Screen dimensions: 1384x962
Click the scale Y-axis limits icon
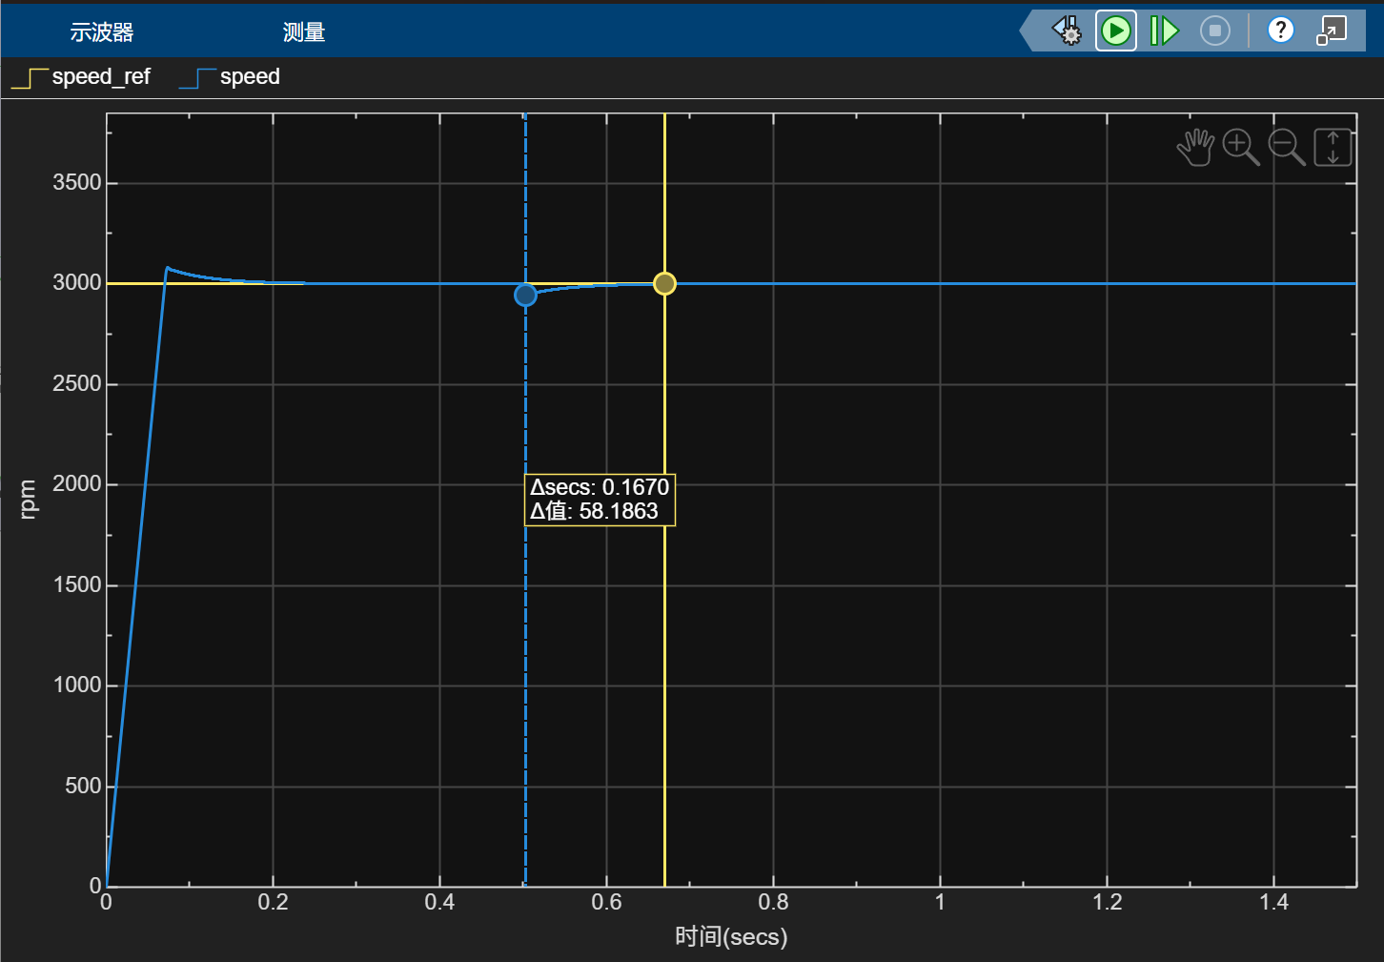(1333, 148)
